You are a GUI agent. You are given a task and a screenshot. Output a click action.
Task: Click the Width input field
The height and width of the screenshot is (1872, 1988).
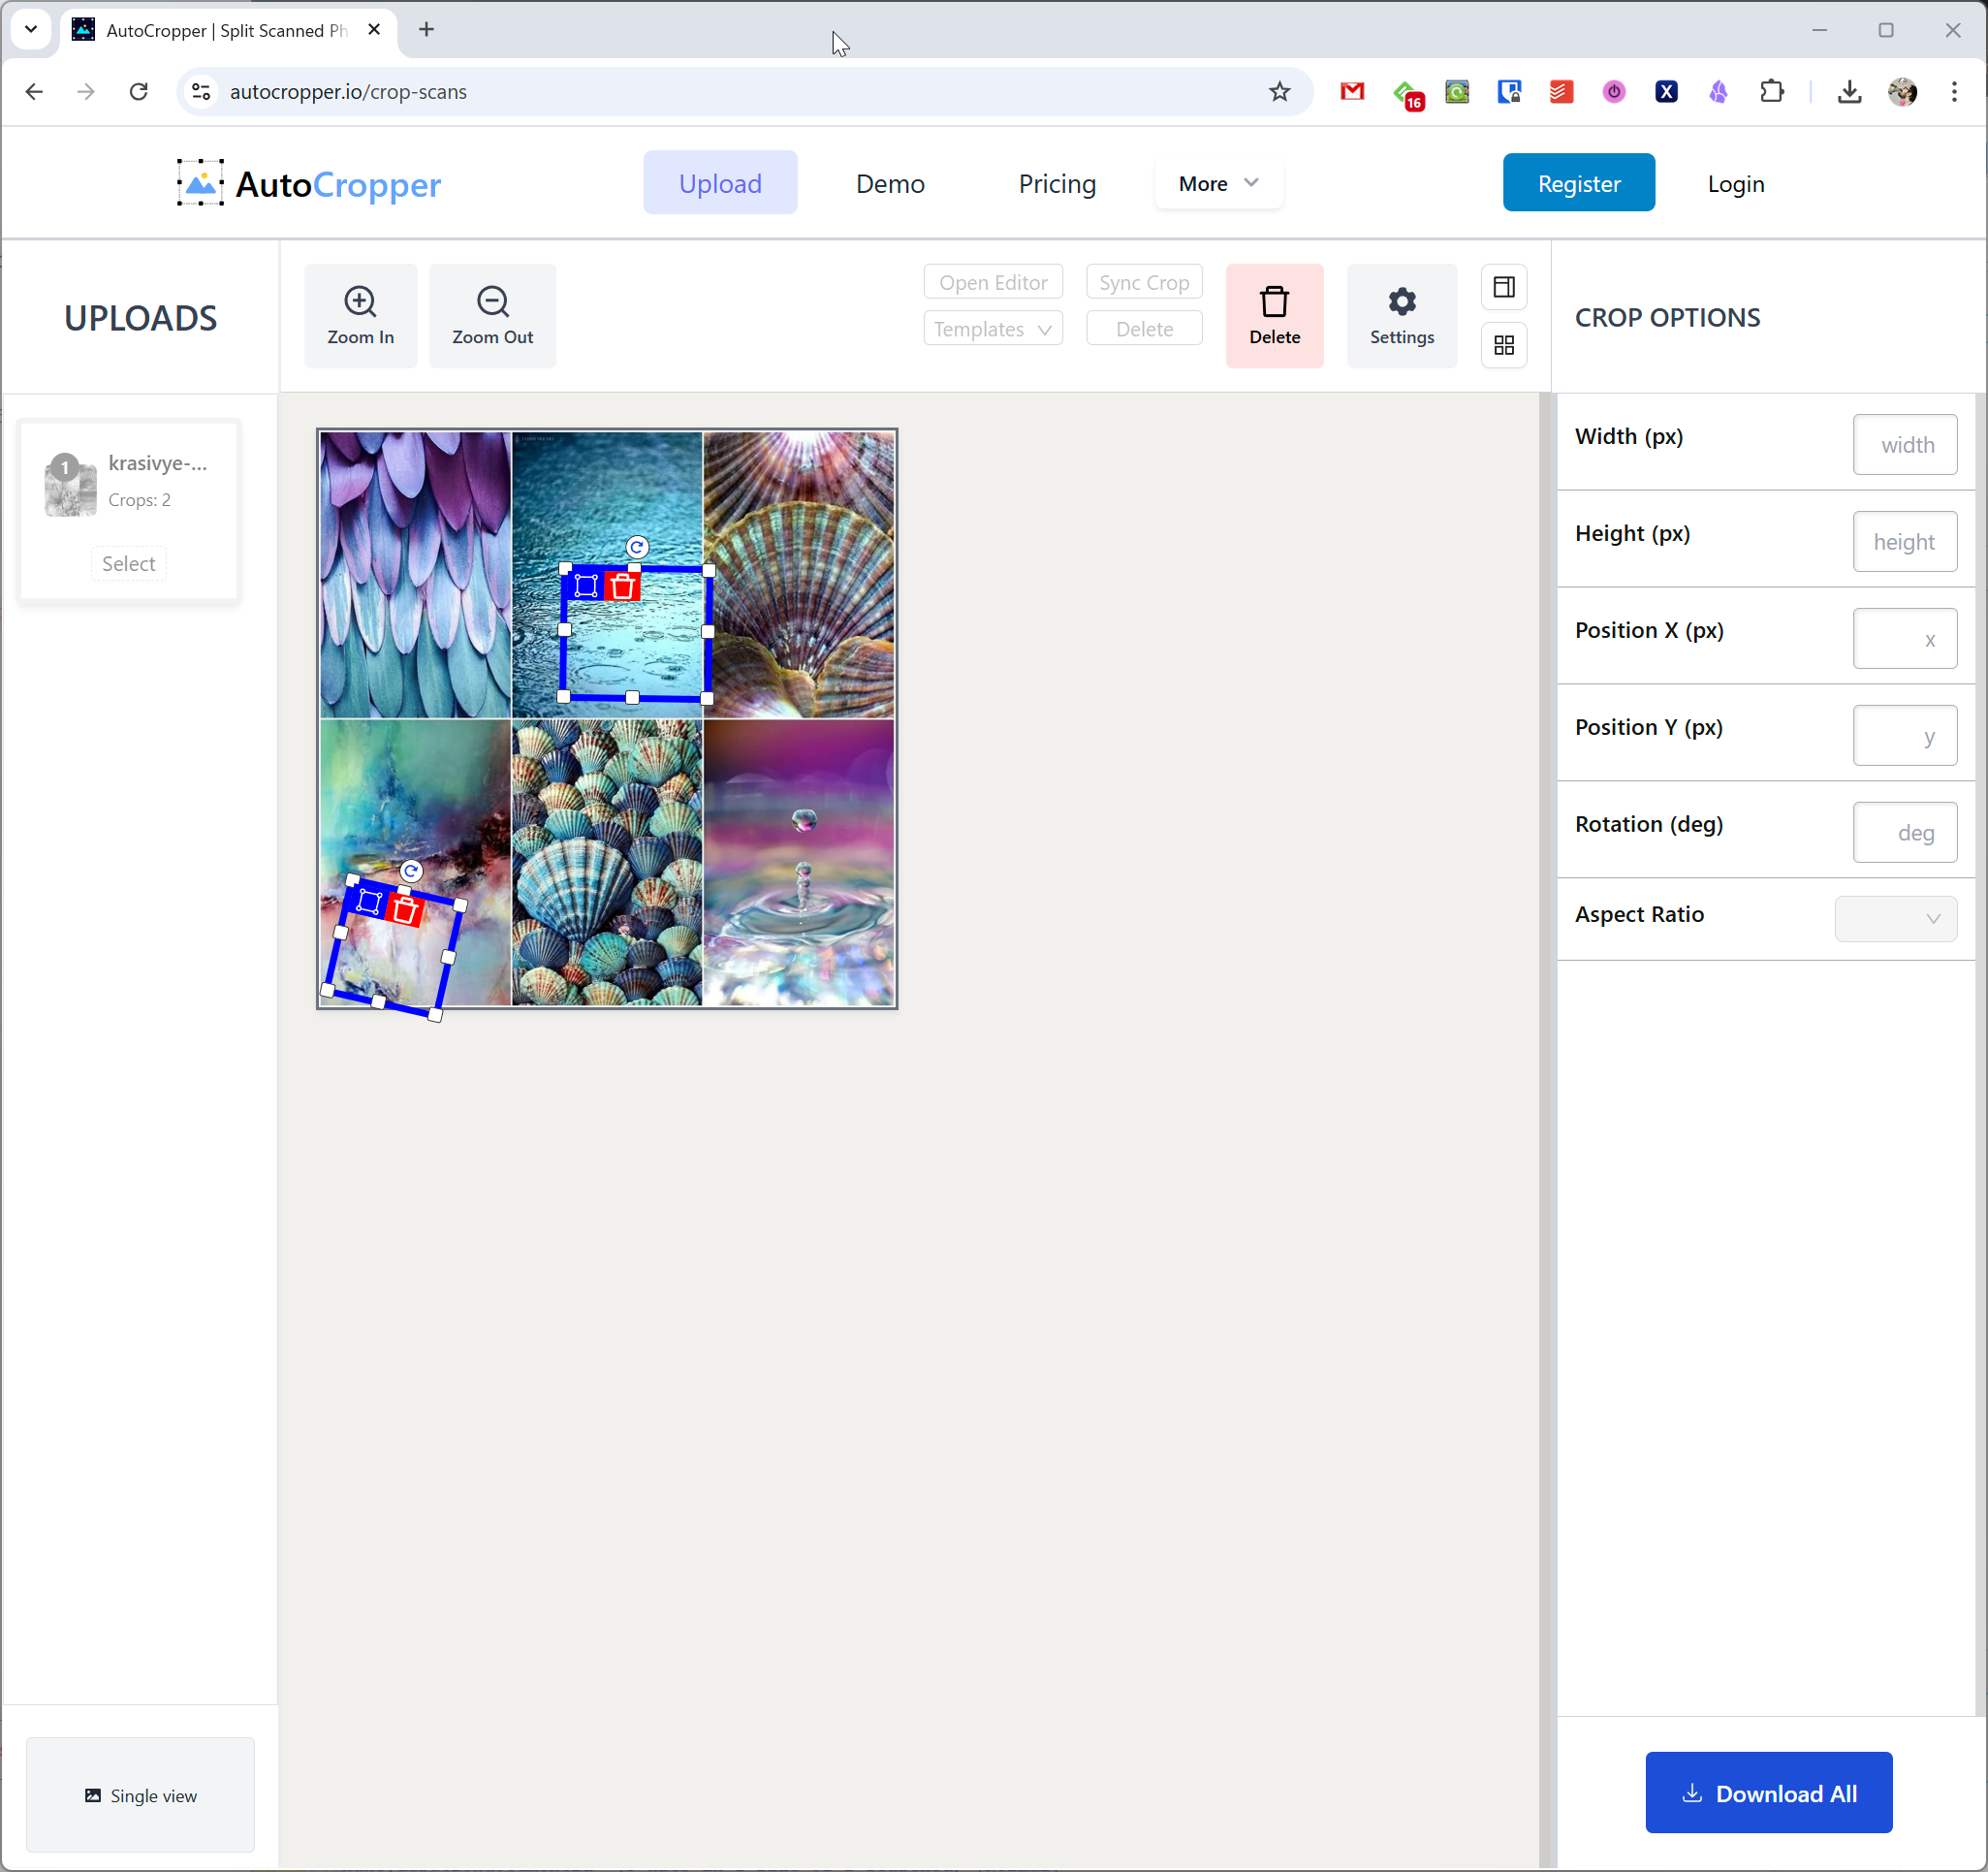point(1904,445)
